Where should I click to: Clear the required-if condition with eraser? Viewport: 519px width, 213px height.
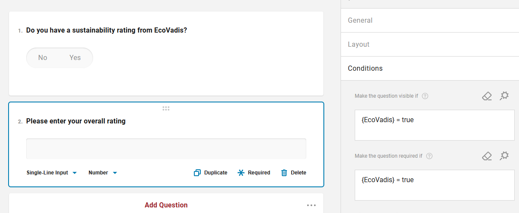(x=487, y=156)
